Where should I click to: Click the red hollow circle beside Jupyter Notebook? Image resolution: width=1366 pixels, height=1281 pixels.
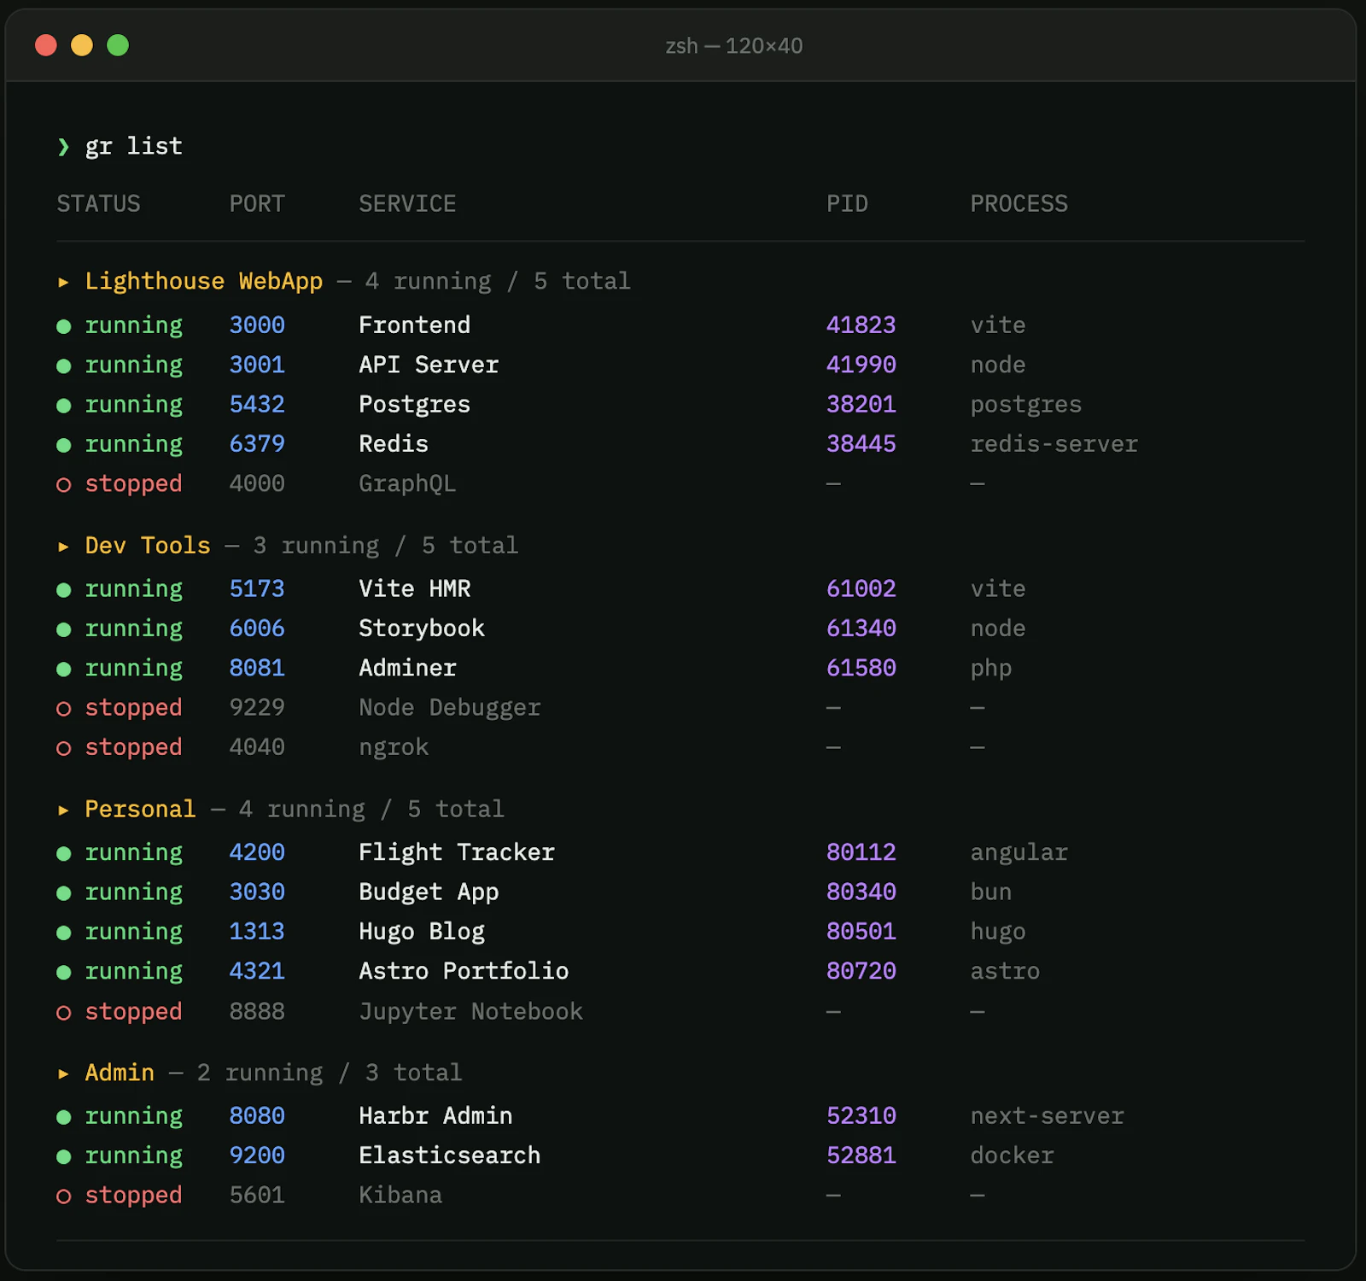(x=63, y=1013)
